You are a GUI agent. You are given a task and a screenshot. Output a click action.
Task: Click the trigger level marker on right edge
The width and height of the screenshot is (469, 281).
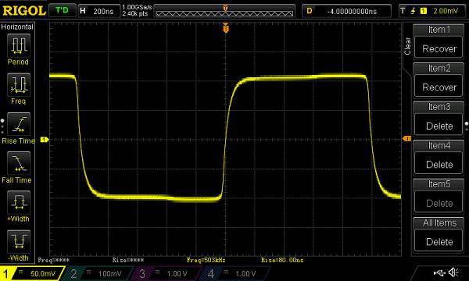[406, 139]
